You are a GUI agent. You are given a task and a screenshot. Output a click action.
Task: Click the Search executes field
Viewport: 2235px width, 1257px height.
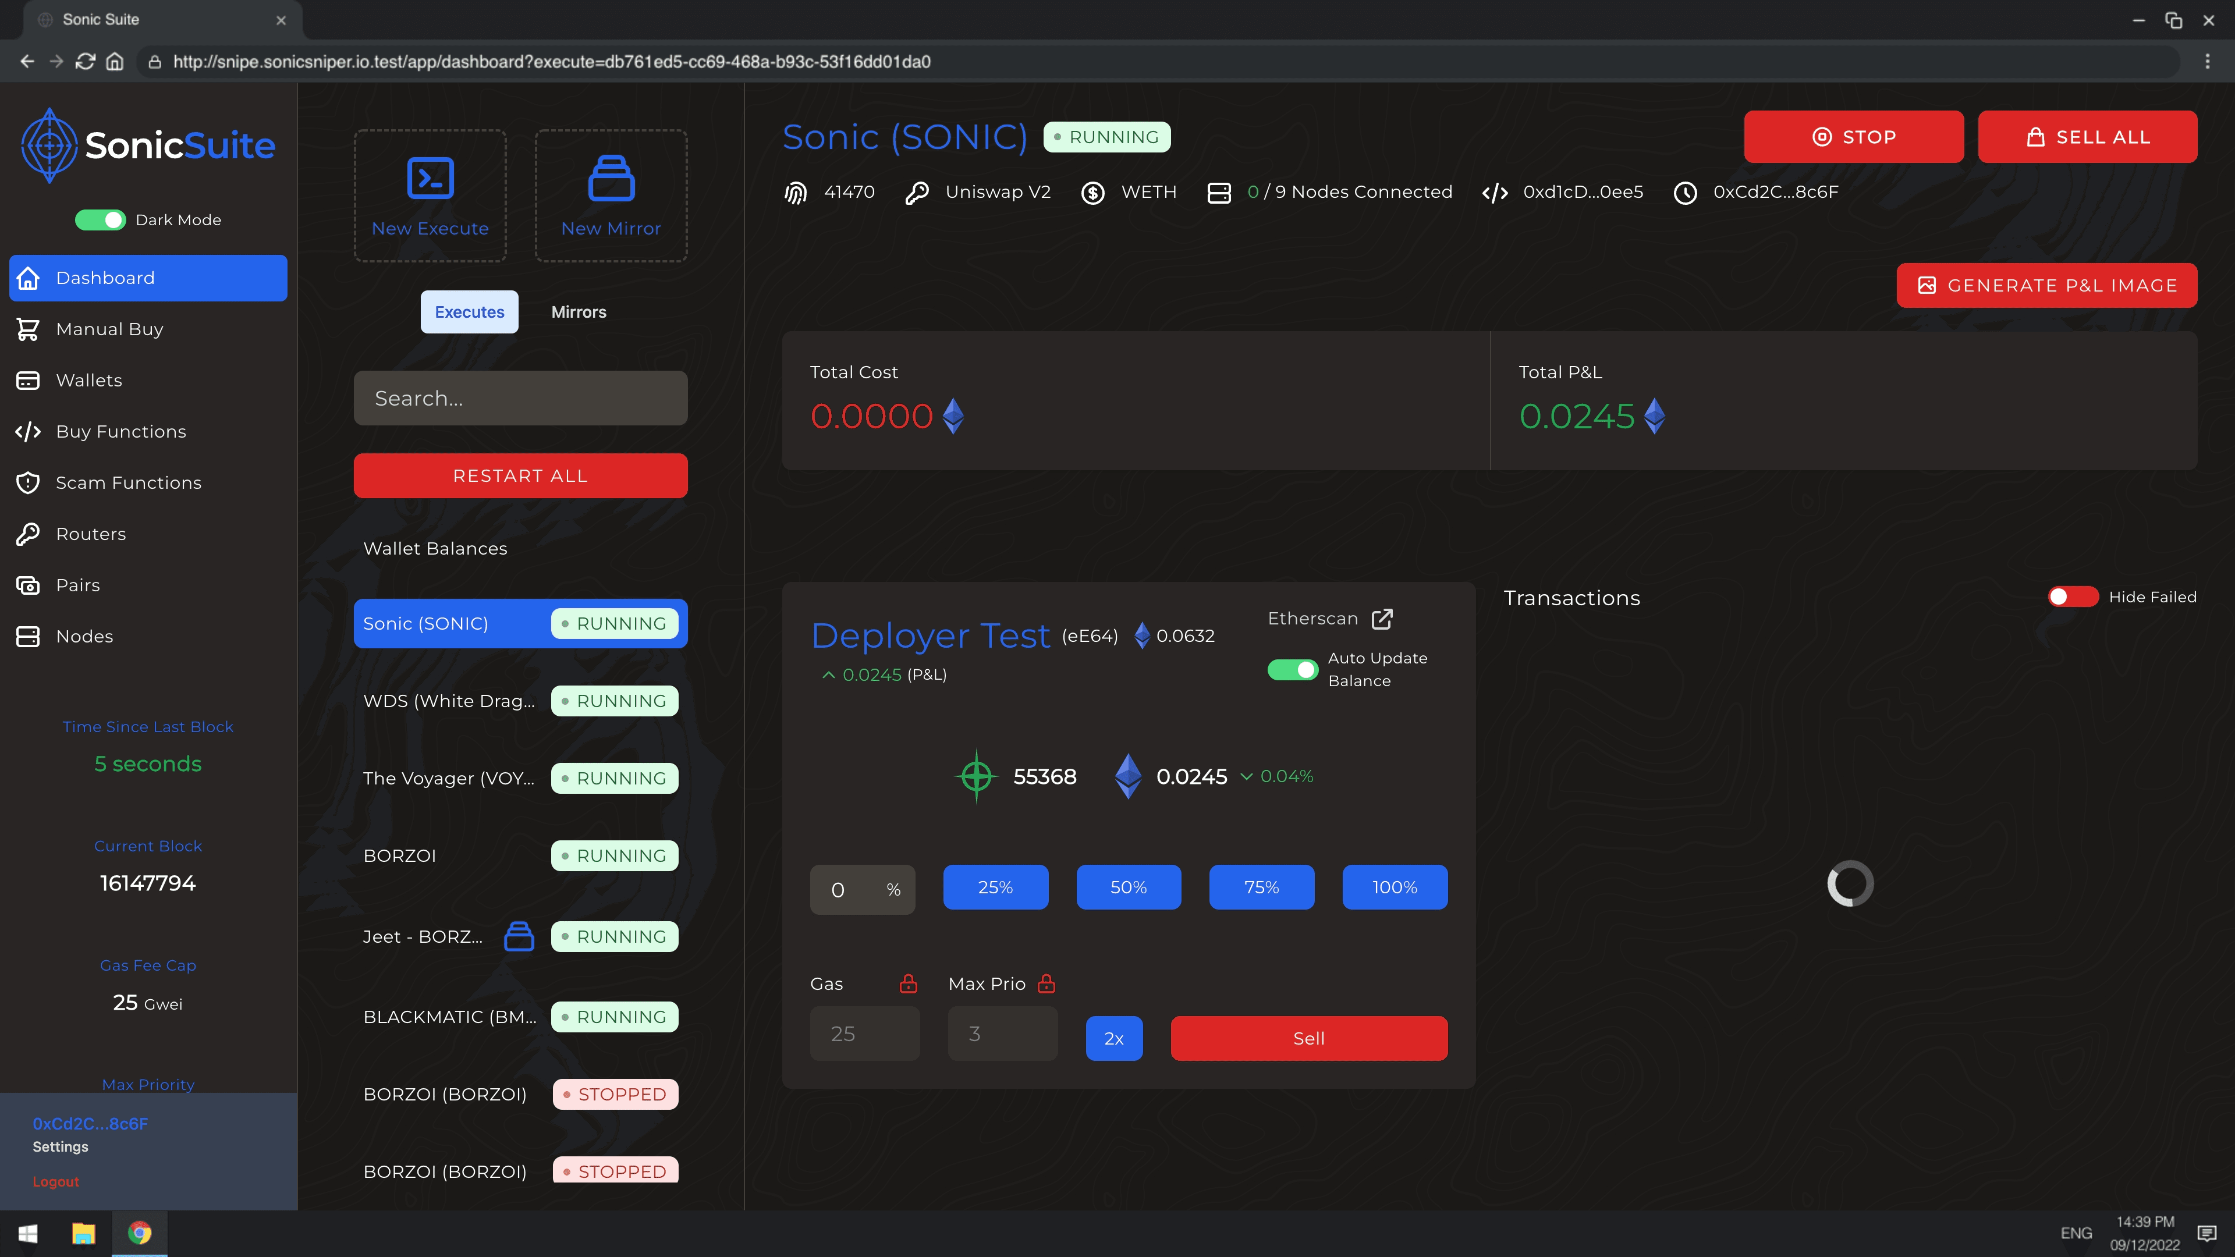pyautogui.click(x=520, y=398)
